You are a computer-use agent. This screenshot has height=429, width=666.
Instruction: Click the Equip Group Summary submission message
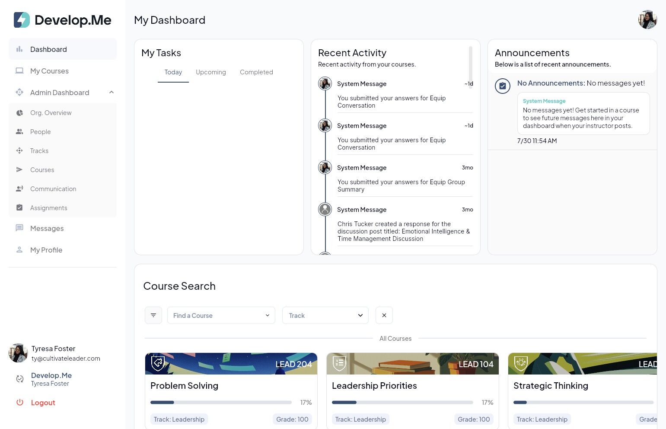(x=401, y=186)
